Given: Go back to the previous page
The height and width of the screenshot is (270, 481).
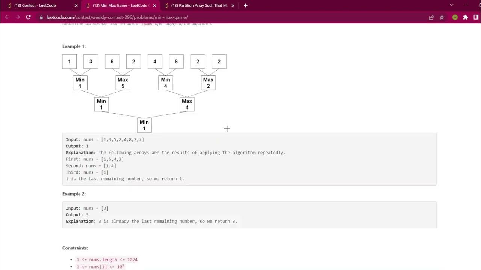Looking at the screenshot, I should point(7,17).
